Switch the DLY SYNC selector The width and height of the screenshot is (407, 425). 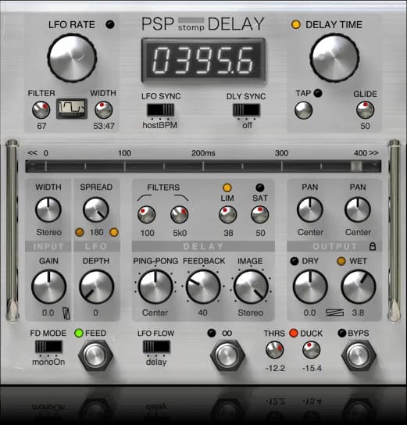click(246, 110)
